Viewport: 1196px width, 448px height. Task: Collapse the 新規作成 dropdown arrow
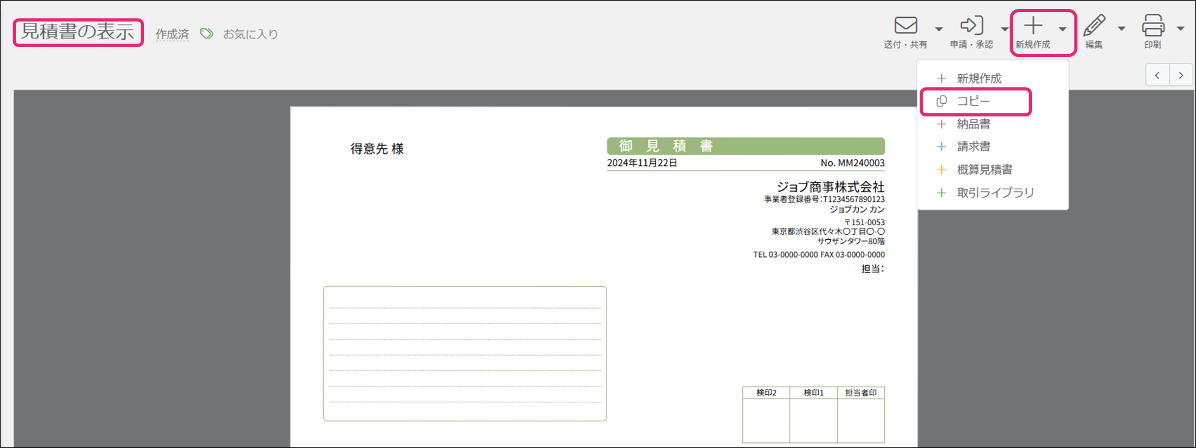(x=1062, y=29)
